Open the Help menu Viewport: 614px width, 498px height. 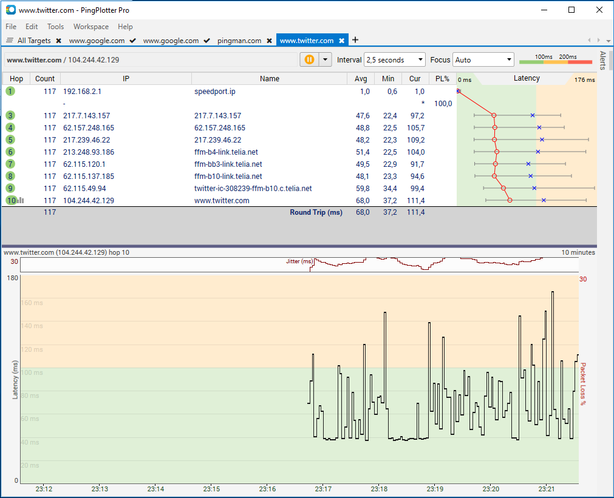125,27
